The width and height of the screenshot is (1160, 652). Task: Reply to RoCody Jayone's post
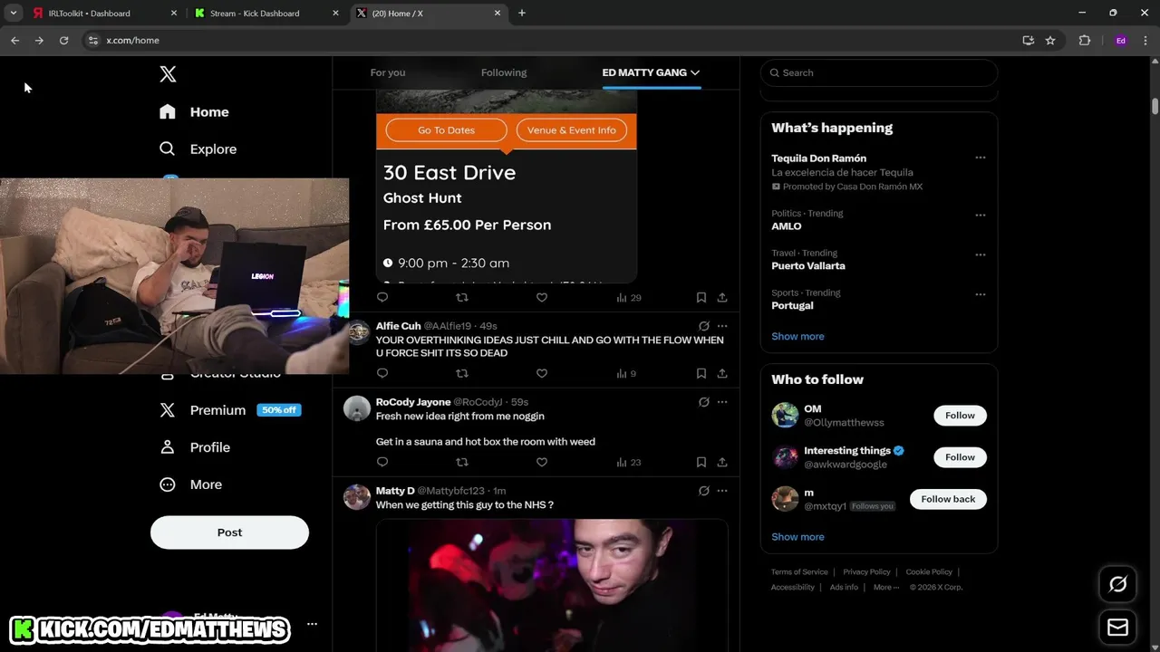click(382, 462)
